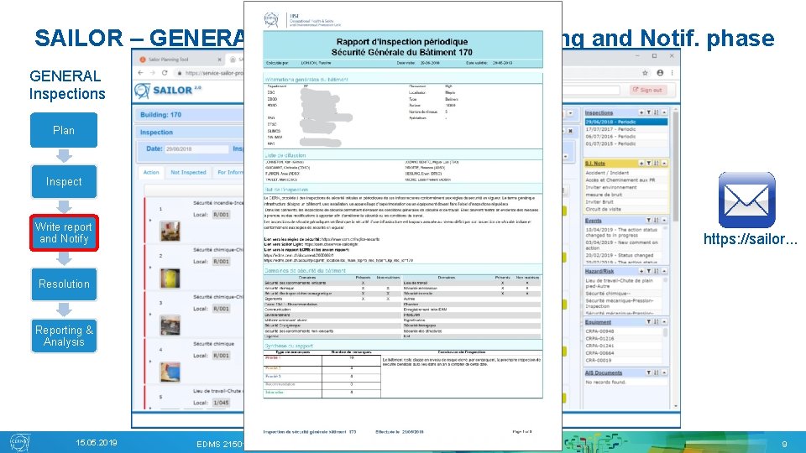806x453 pixels.
Task: Filter the Events panel list
Action: (649, 221)
